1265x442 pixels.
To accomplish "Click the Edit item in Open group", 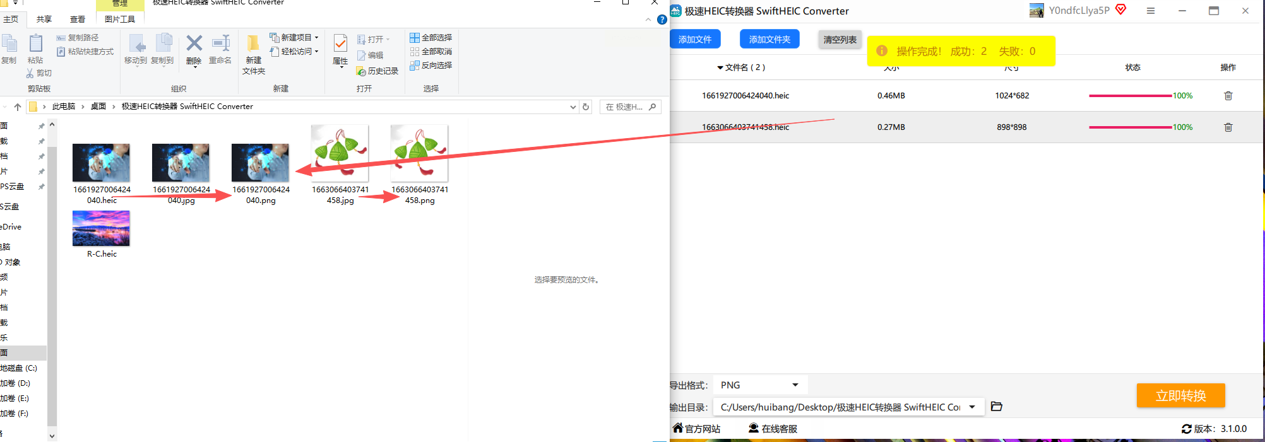I will (x=371, y=55).
